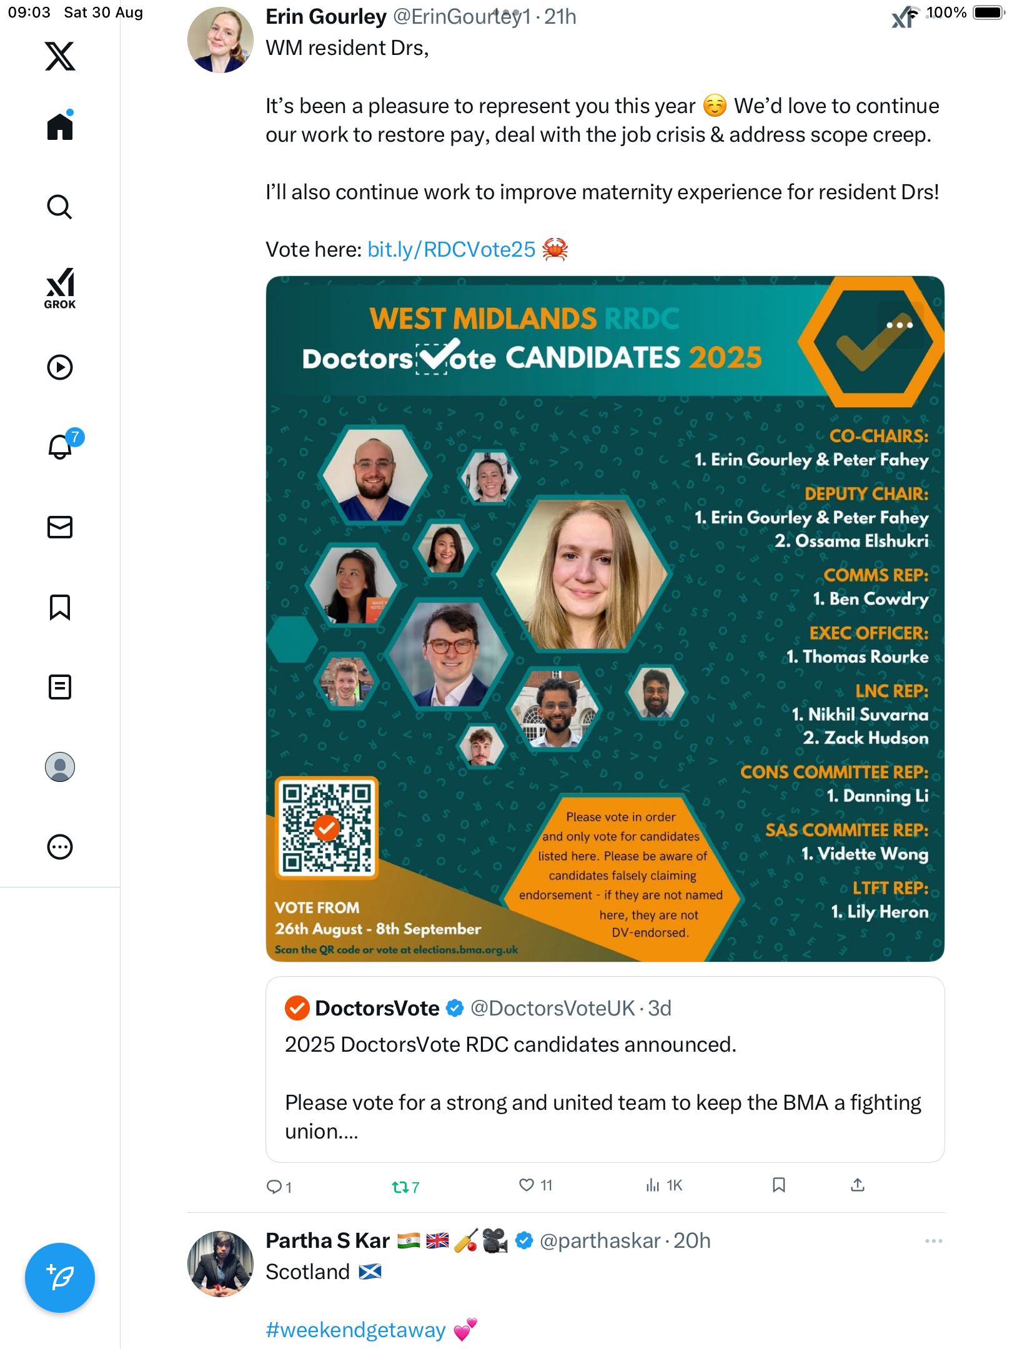Tap the #weekendgetaway hashtag
This screenshot has height=1349, width=1012.
point(355,1330)
